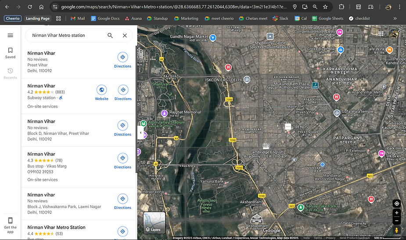
Task: Show your location on the map
Action: [397, 204]
